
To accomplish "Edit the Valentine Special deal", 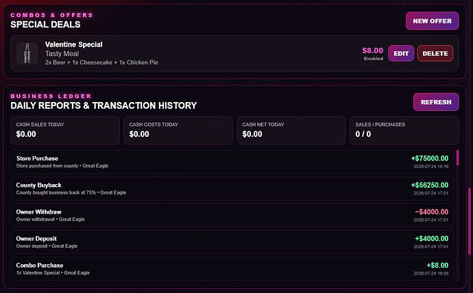I will pyautogui.click(x=401, y=53).
